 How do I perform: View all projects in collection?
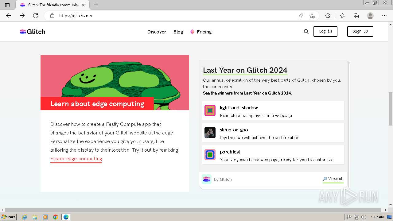[333, 179]
